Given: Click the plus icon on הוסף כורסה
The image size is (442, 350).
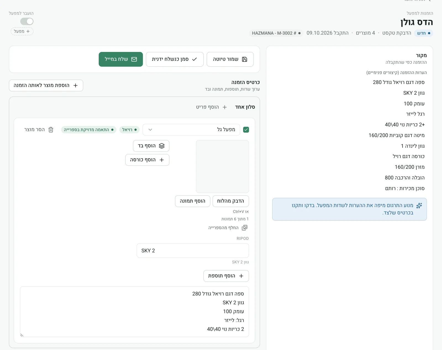Looking at the screenshot, I should 162,160.
